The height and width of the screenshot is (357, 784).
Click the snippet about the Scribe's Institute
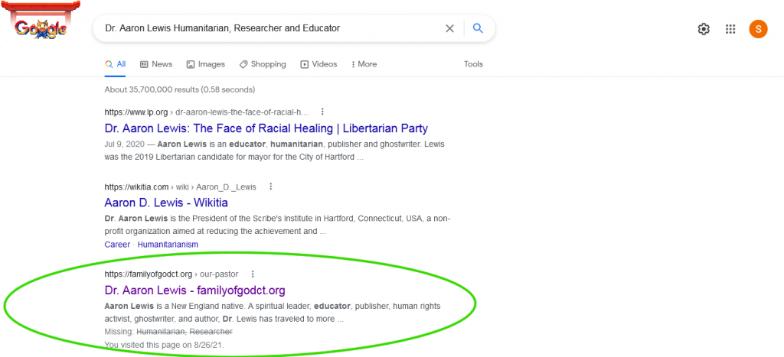coord(278,226)
